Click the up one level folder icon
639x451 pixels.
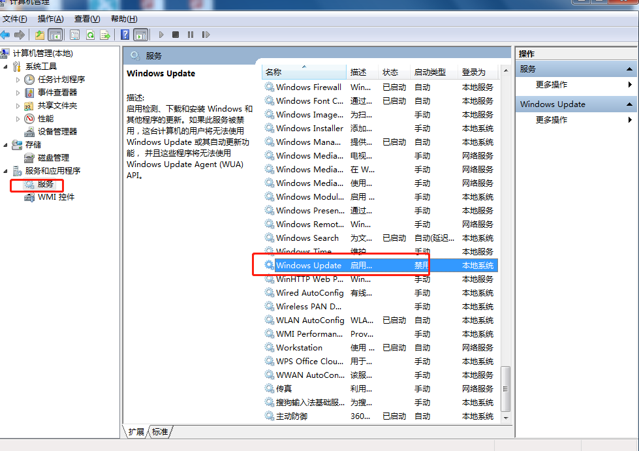pos(40,35)
